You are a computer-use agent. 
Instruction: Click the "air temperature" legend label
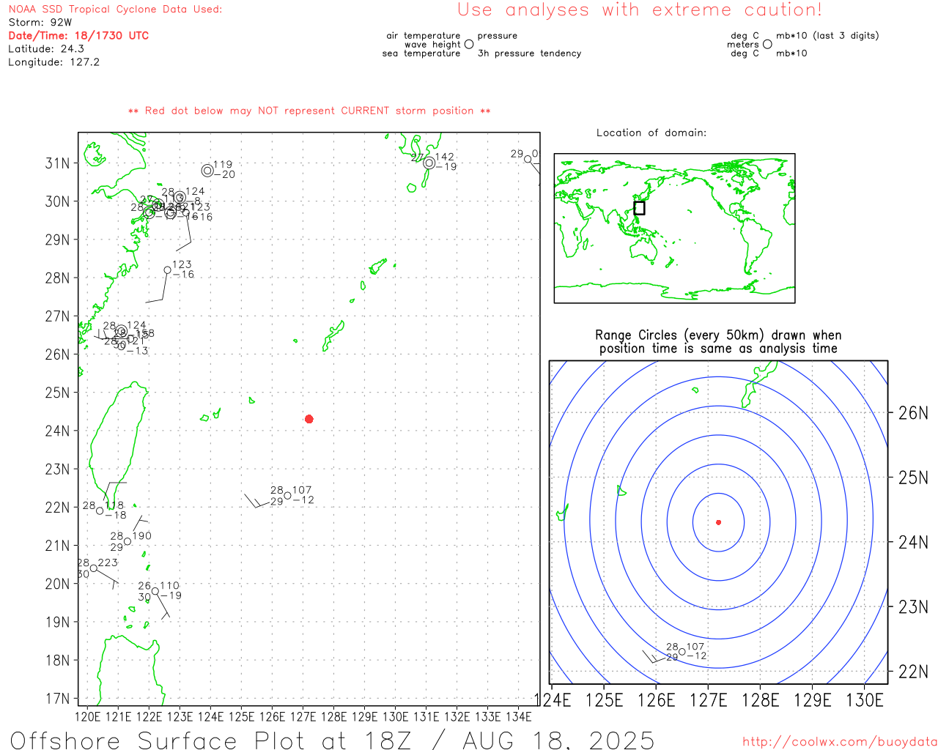tap(424, 36)
